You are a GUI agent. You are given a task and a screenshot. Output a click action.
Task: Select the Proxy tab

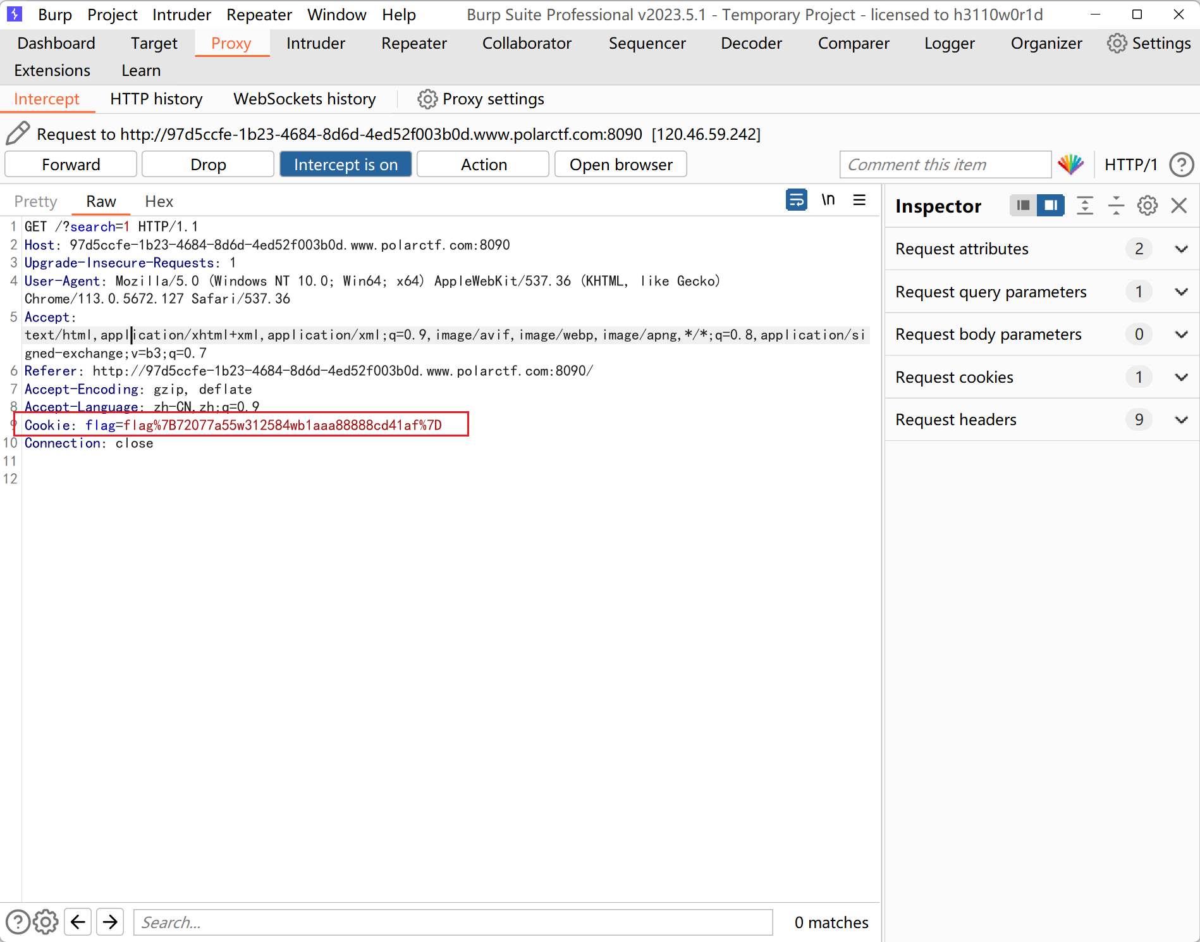[231, 43]
